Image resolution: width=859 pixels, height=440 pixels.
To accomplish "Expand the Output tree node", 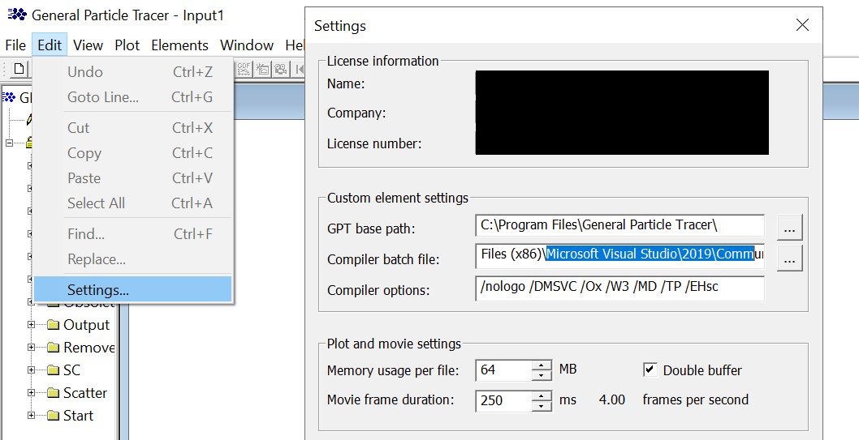I will click(x=31, y=325).
